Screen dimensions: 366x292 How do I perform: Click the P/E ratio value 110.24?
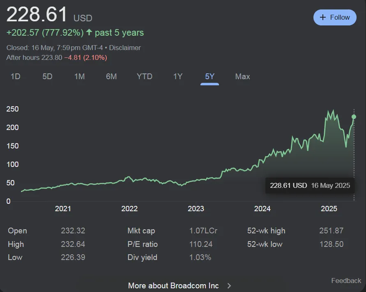[201, 244]
